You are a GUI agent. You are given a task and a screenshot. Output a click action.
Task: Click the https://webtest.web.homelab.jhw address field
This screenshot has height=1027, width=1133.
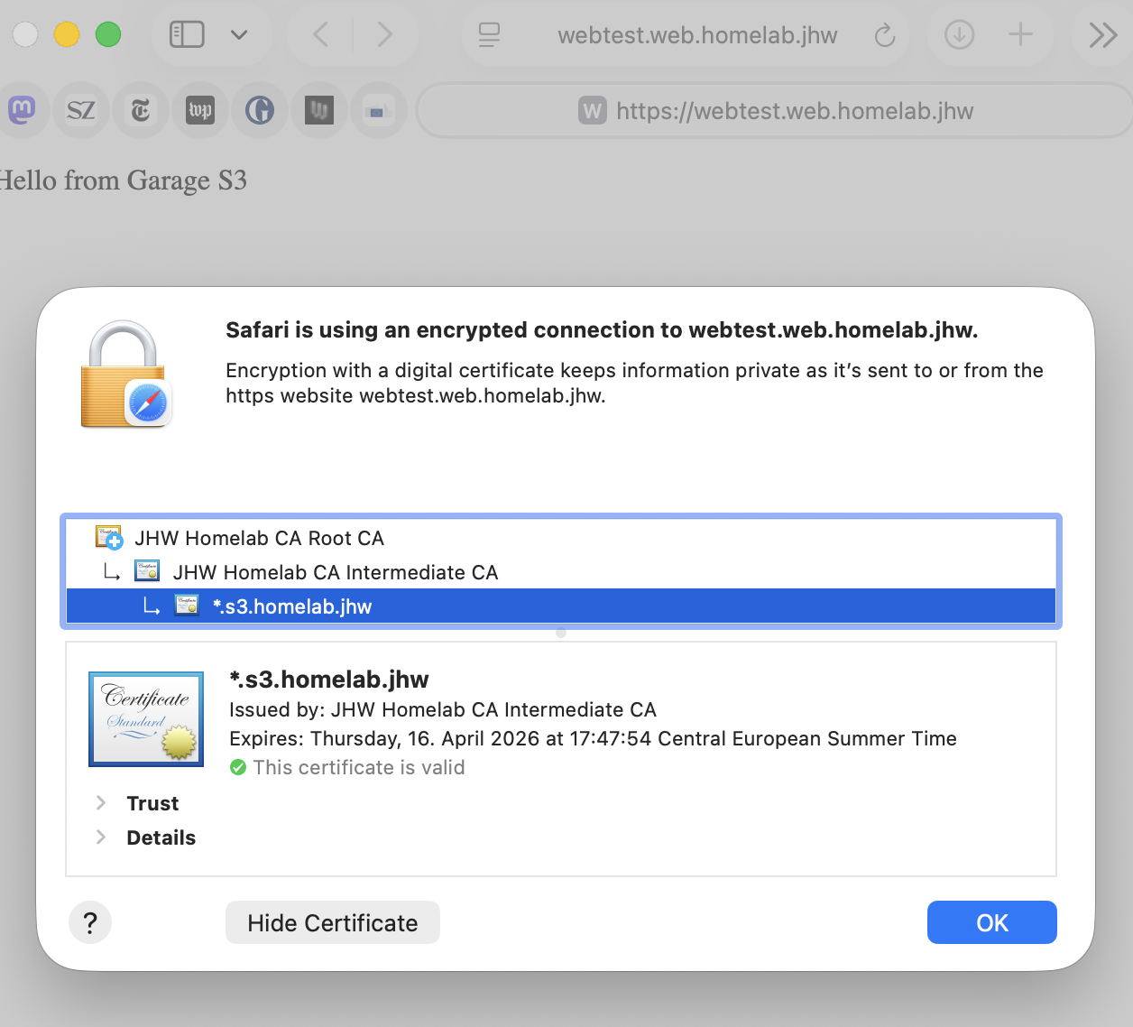click(776, 111)
